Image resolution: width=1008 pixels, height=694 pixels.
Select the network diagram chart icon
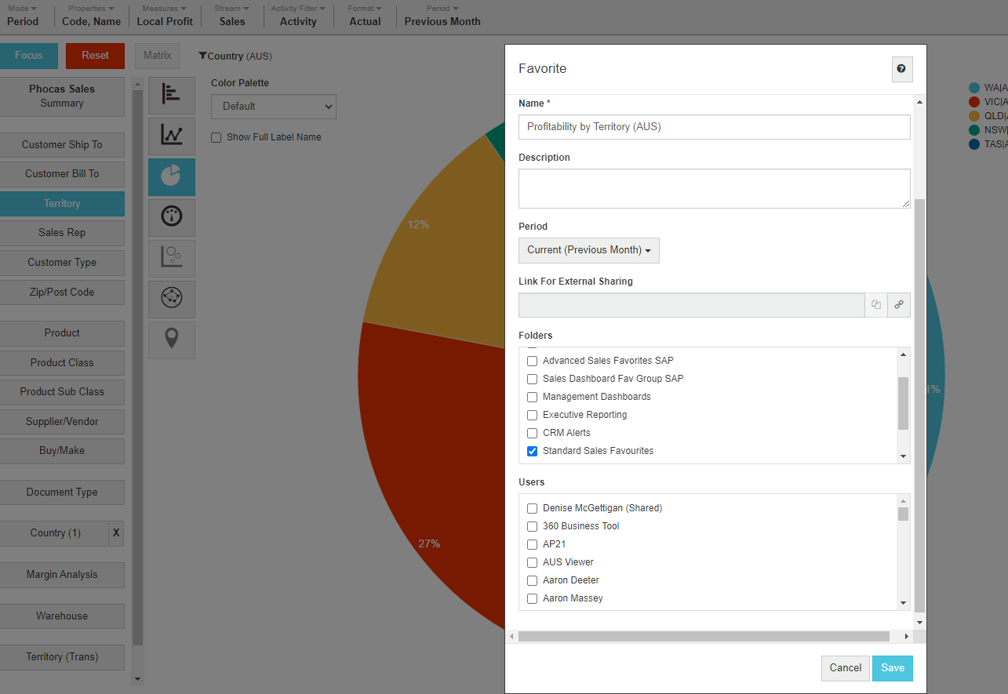pos(172,300)
